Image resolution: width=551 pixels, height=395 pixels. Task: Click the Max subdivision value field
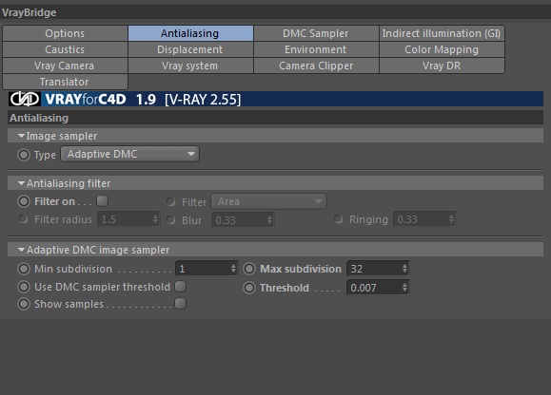click(x=378, y=269)
